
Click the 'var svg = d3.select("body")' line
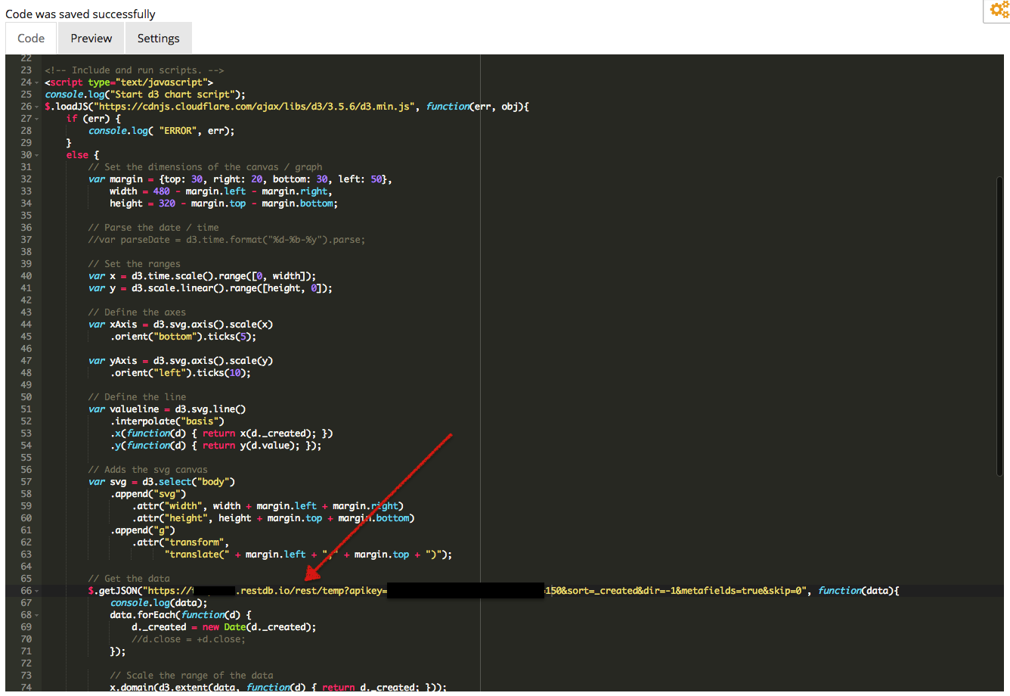point(162,482)
